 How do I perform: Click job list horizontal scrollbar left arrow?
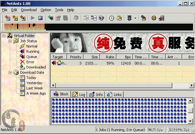[53, 85]
